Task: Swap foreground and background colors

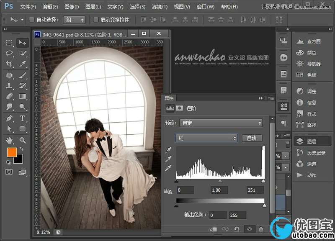Action: [x=22, y=149]
